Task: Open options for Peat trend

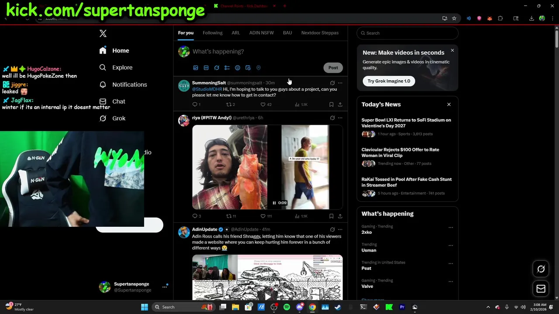Action: point(451,264)
